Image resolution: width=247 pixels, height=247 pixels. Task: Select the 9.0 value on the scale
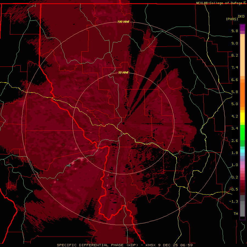pyautogui.click(x=235, y=43)
